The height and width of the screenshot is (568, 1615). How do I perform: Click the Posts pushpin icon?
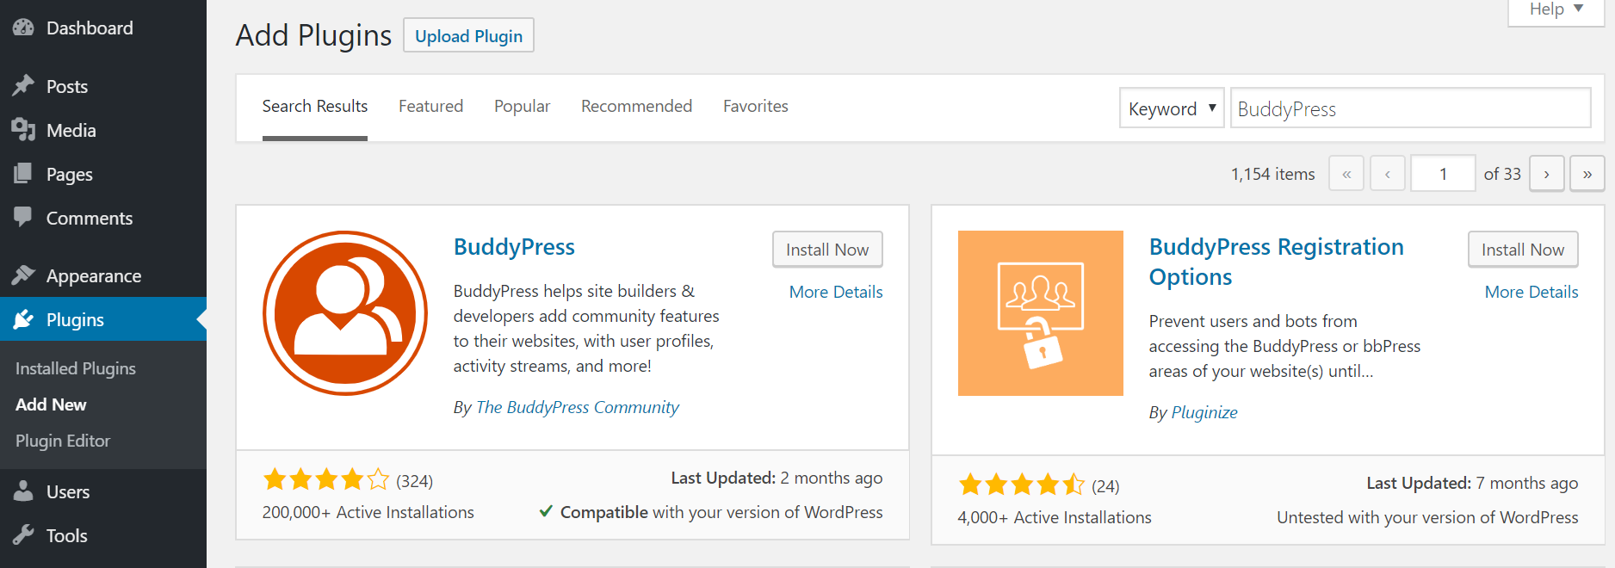pyautogui.click(x=23, y=85)
